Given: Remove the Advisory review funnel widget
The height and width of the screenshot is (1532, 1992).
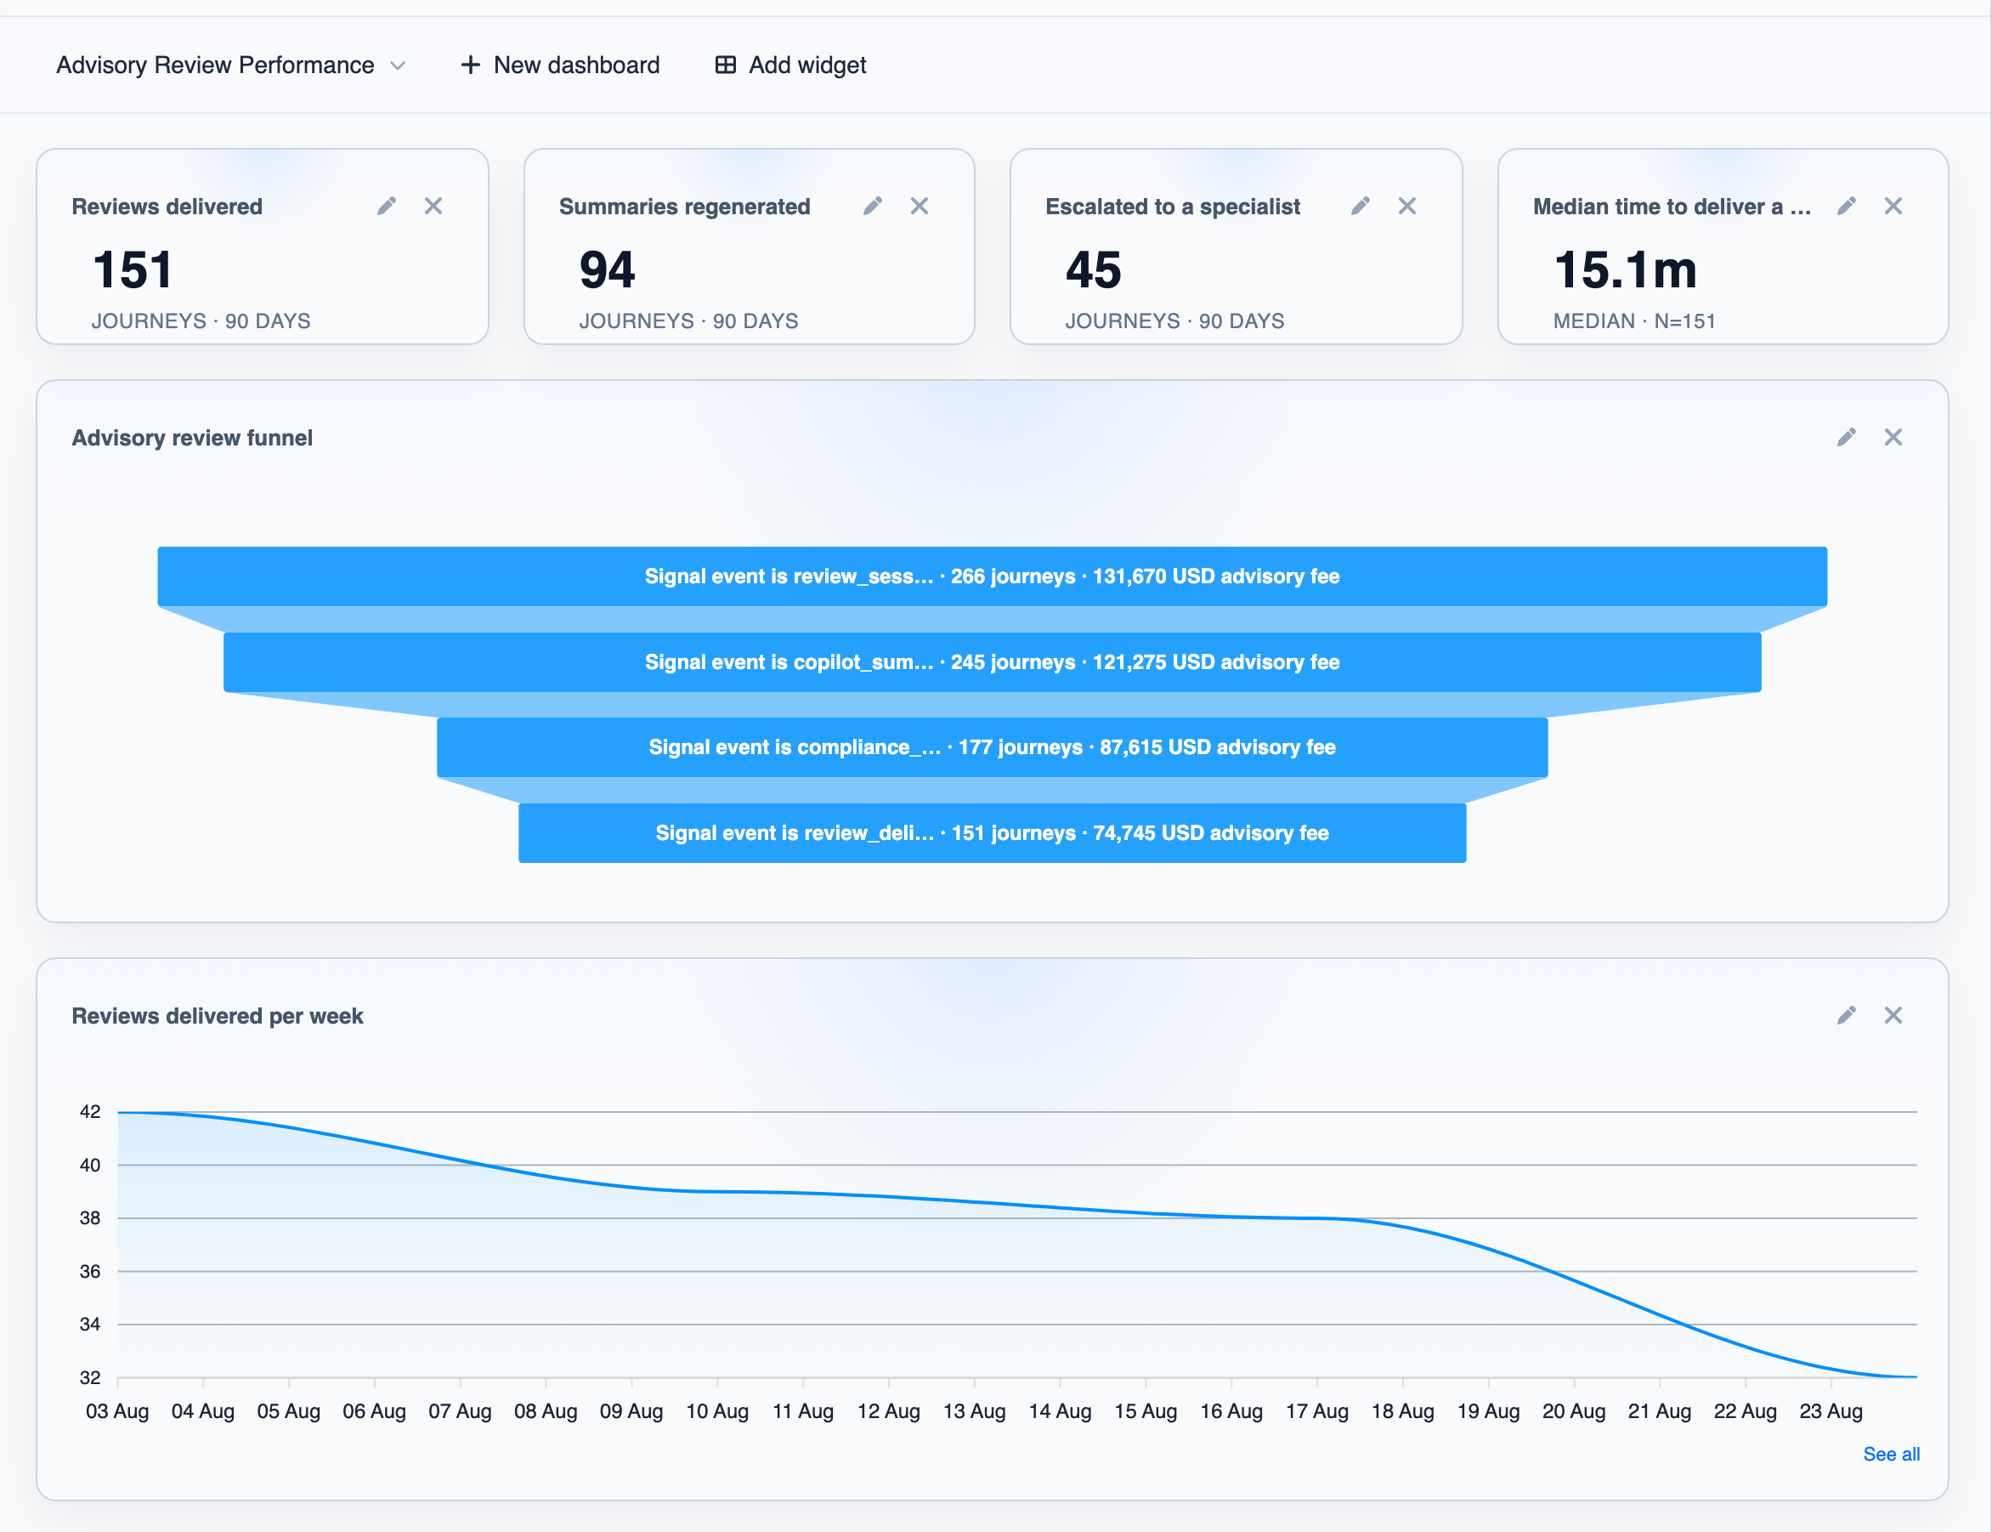Looking at the screenshot, I should (1893, 438).
